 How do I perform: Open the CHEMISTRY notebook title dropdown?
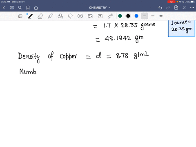pos(100,8)
